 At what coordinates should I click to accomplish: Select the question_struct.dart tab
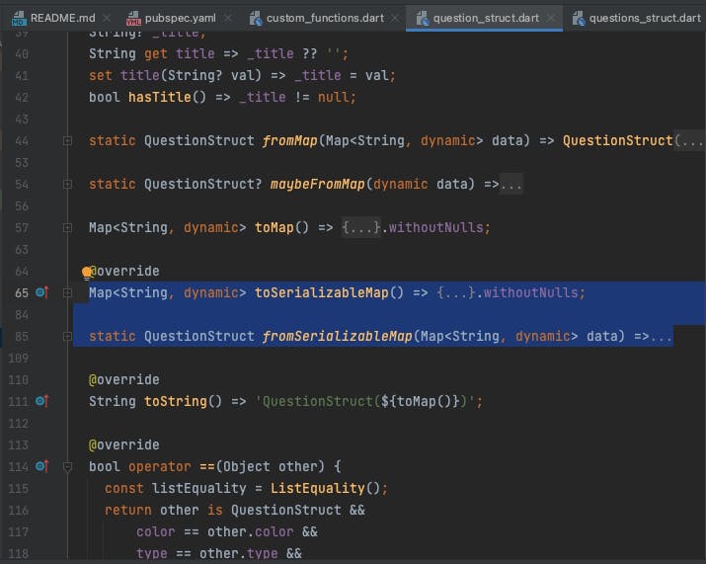[486, 18]
